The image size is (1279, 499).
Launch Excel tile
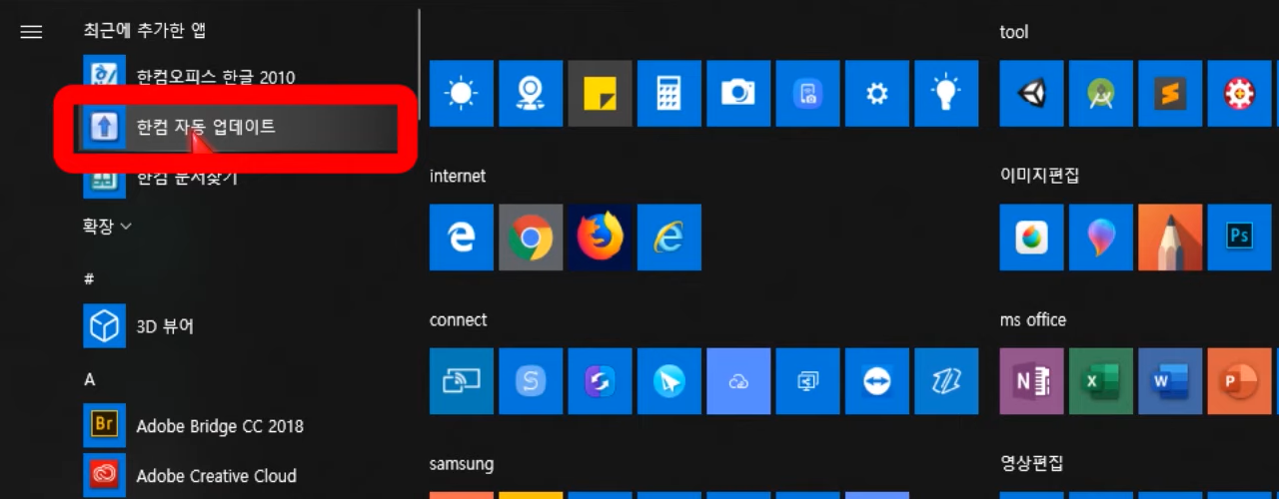[x=1101, y=381]
